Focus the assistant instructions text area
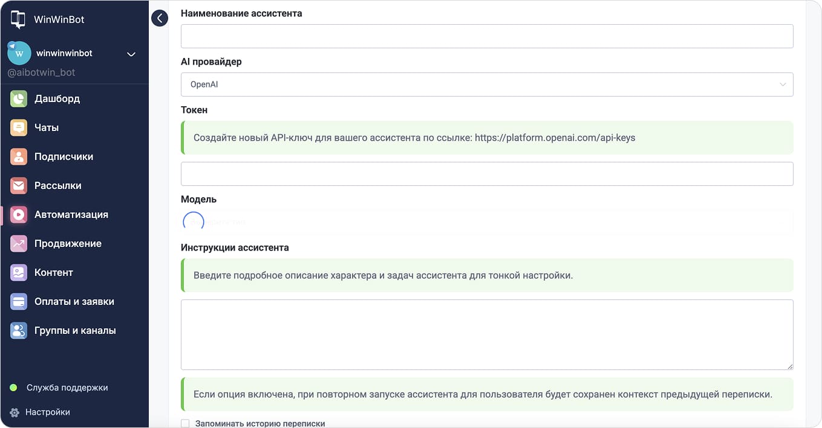The width and height of the screenshot is (822, 428). (486, 334)
